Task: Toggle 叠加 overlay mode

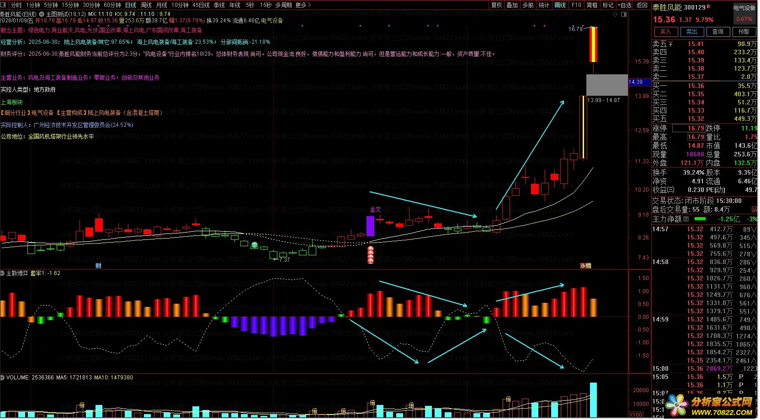Action: 512,5
